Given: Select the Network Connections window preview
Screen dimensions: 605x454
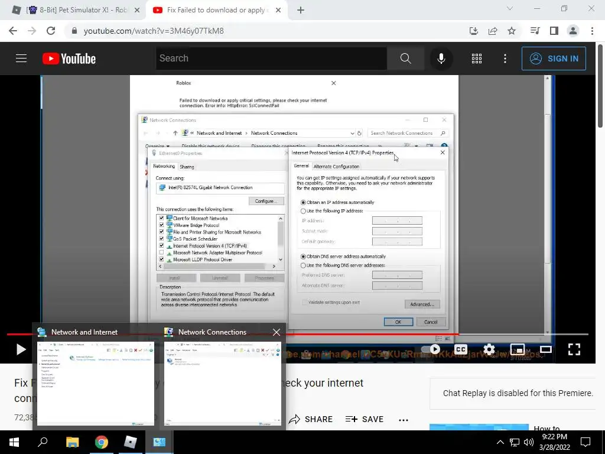Looking at the screenshot, I should [223, 376].
